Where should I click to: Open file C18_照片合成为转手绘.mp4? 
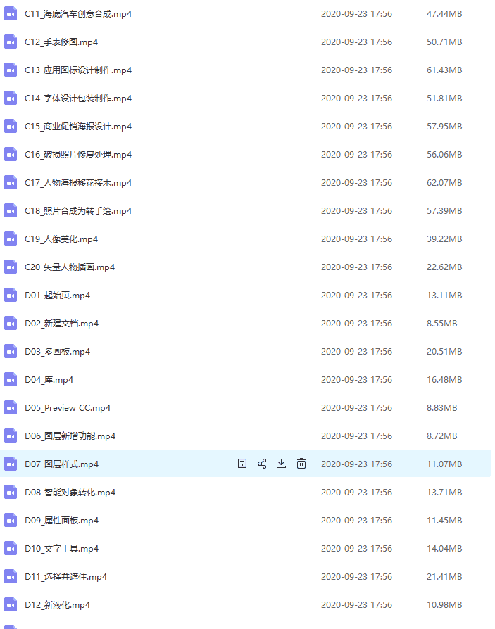(x=78, y=211)
